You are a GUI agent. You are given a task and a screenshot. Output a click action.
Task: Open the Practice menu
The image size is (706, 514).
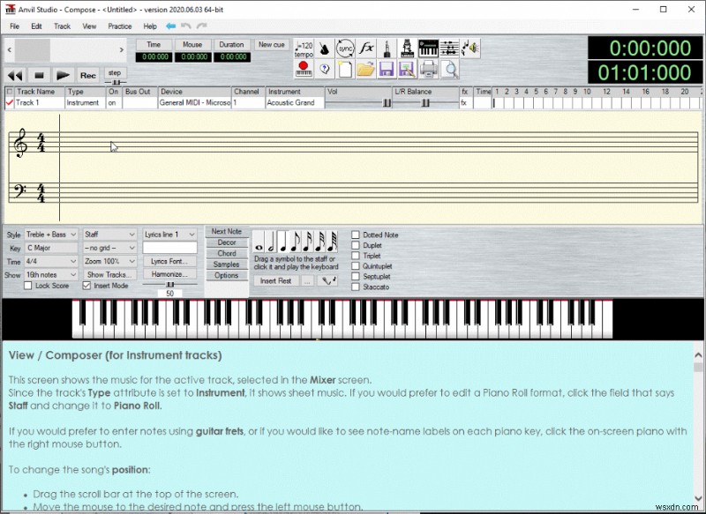pyautogui.click(x=120, y=26)
